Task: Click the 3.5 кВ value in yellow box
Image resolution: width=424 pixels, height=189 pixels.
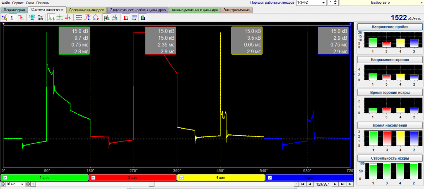Action: coord(253,38)
